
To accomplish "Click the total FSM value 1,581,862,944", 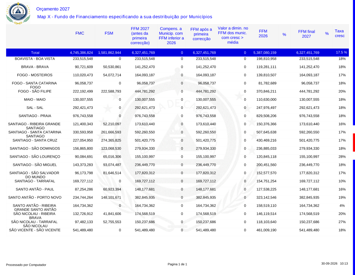I will click(x=110, y=53).
